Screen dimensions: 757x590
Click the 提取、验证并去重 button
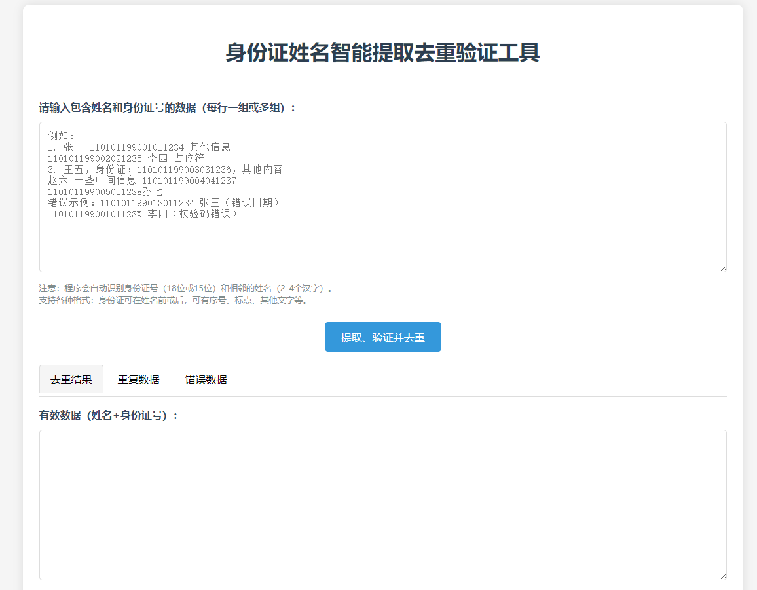tap(382, 337)
